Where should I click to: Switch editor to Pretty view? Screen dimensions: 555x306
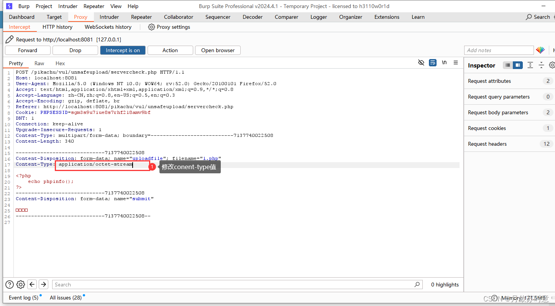click(16, 63)
